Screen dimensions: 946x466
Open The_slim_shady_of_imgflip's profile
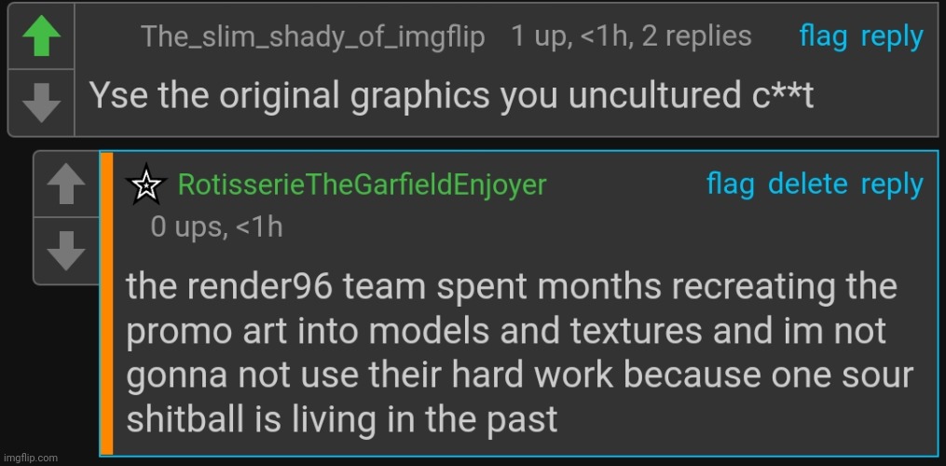tap(312, 38)
